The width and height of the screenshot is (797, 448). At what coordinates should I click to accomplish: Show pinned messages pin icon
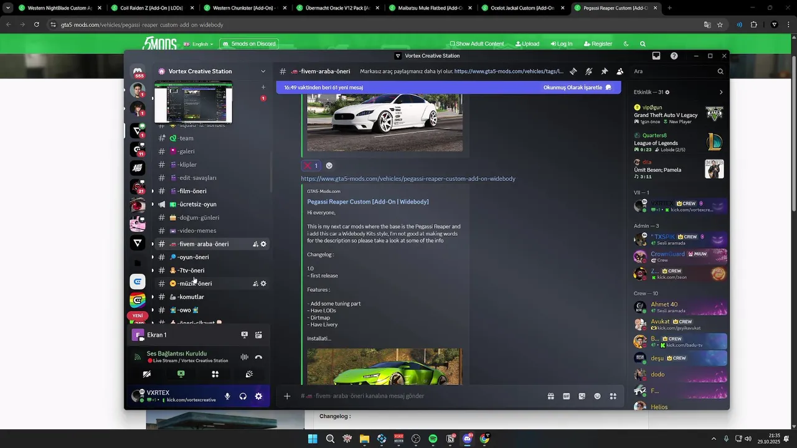(x=604, y=72)
